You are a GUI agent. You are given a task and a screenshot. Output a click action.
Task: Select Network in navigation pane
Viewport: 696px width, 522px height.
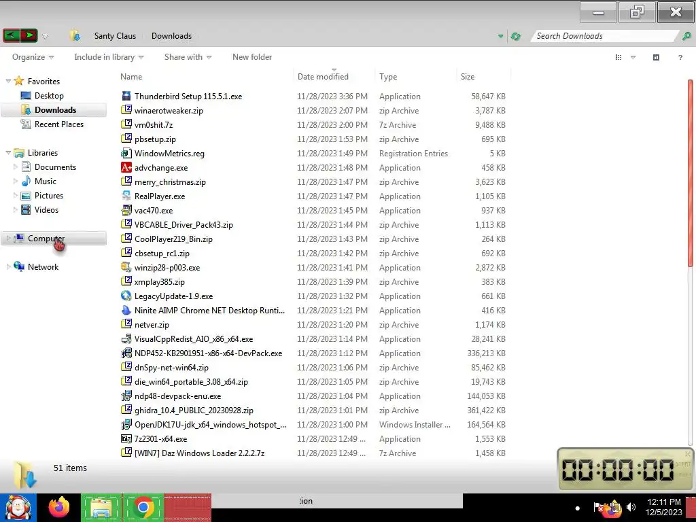click(x=43, y=266)
